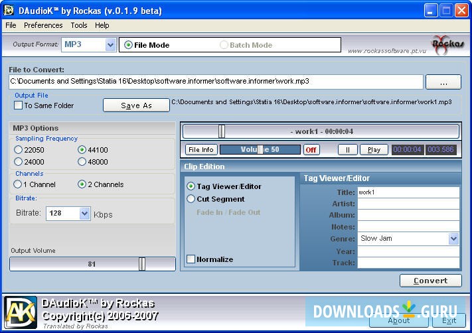Click the Title field containing work1
The height and width of the screenshot is (333, 472).
[x=408, y=192]
